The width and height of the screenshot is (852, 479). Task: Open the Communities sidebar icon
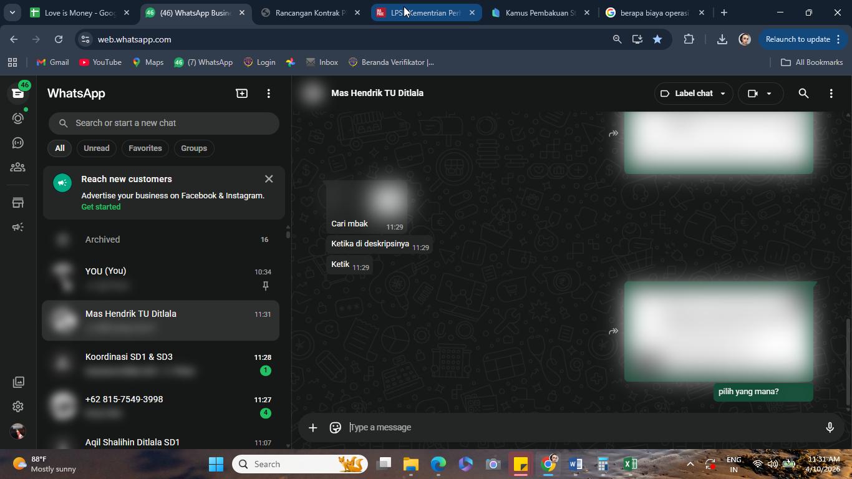17,167
